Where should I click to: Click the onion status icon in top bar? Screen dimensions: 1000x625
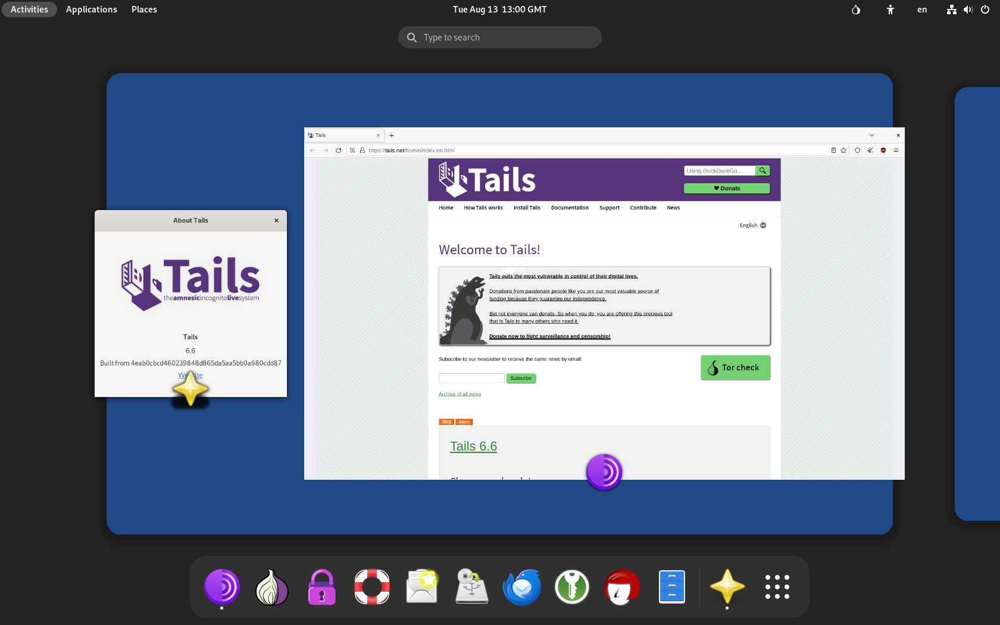coord(856,10)
